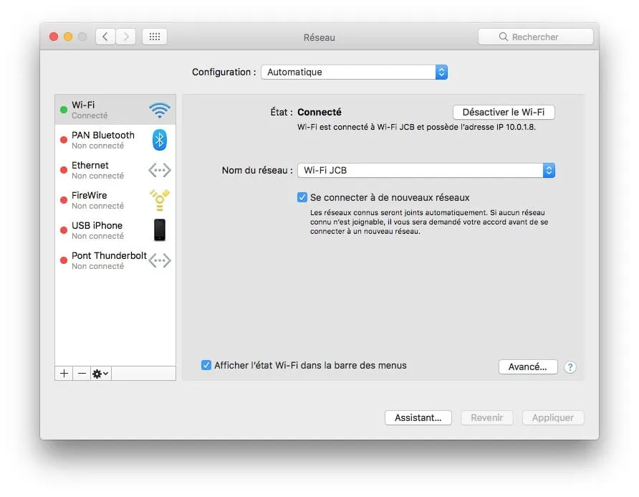Click the Ethernet arrows icon

159,170
